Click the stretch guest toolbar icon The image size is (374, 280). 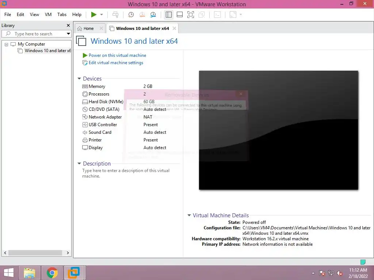click(x=233, y=15)
